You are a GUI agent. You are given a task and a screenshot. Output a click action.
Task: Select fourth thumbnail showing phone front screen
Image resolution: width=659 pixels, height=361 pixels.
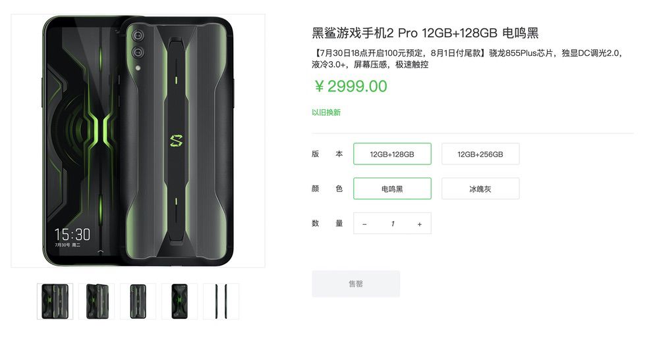pyautogui.click(x=179, y=301)
